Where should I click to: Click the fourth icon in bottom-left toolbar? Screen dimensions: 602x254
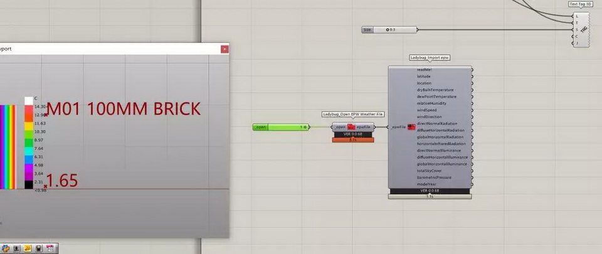pyautogui.click(x=39, y=248)
